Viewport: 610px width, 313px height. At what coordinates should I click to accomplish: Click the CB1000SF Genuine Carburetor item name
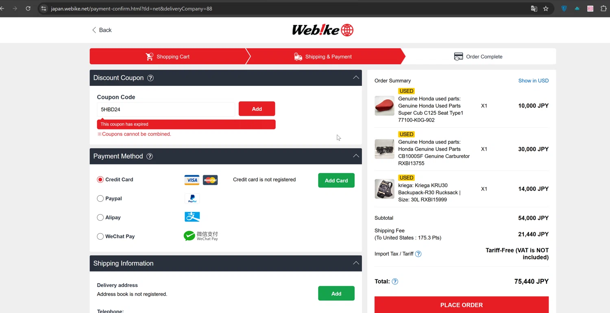click(434, 153)
